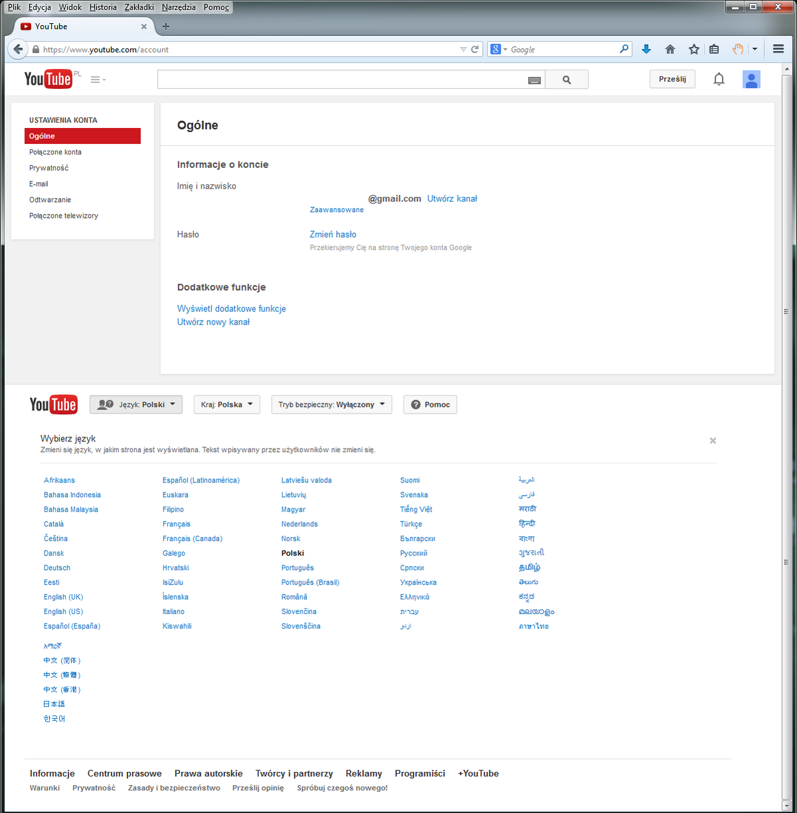Choose Français (Canada) language

(193, 538)
